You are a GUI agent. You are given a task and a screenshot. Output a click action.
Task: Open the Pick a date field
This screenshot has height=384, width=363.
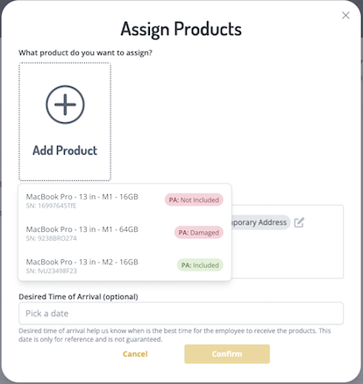(x=181, y=314)
